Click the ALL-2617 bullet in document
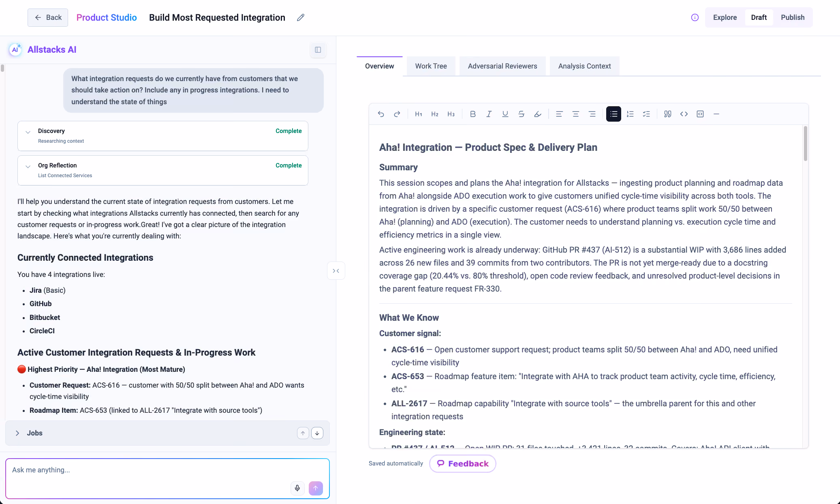 573,410
